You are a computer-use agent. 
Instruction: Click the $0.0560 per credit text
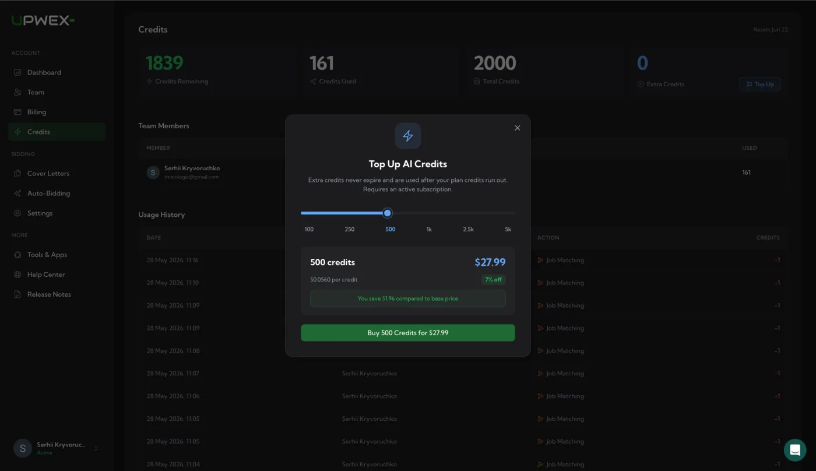(x=334, y=280)
